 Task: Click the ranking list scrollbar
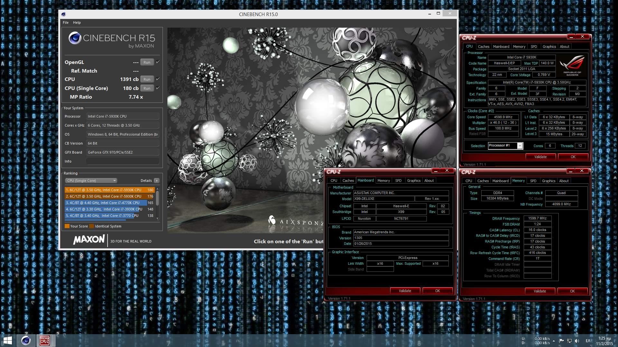coord(157,204)
